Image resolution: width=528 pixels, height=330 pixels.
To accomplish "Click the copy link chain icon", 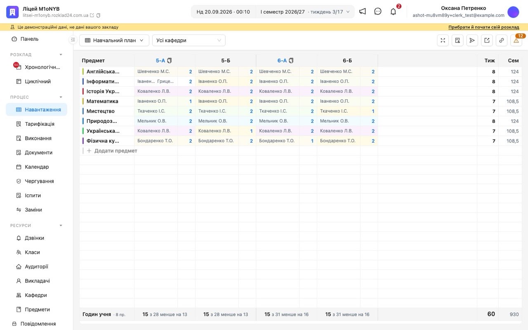I will pyautogui.click(x=502, y=40).
